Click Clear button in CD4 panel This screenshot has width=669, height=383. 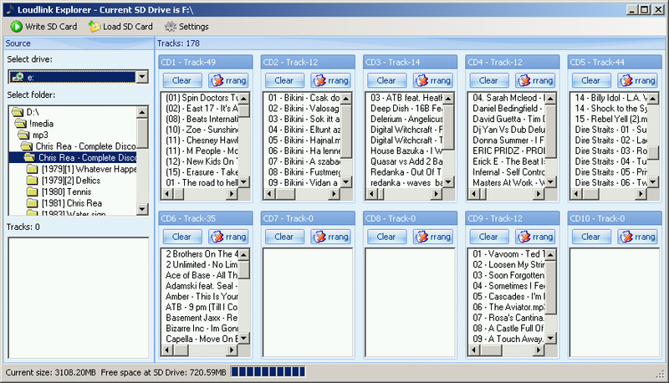click(x=488, y=80)
